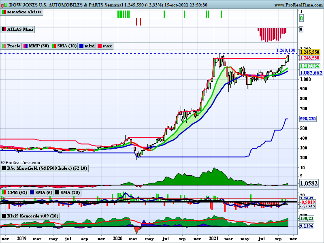
Task: Click the 130,23 Koncorde value tag
Action: coord(307,218)
